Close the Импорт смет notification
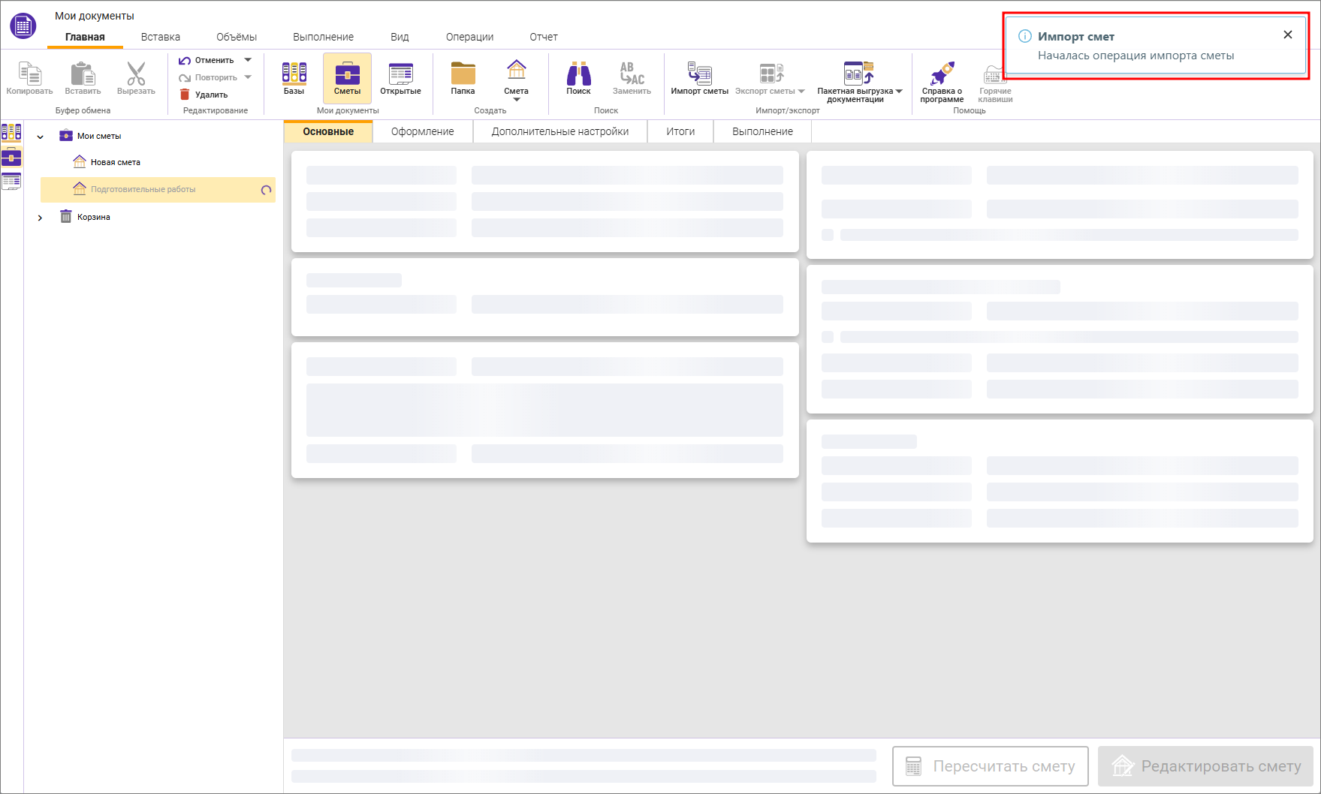Screen dimensions: 1321x794 1287,35
